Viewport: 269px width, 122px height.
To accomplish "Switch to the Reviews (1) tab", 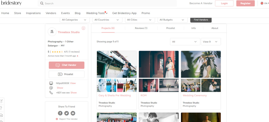I will [x=141, y=28].
